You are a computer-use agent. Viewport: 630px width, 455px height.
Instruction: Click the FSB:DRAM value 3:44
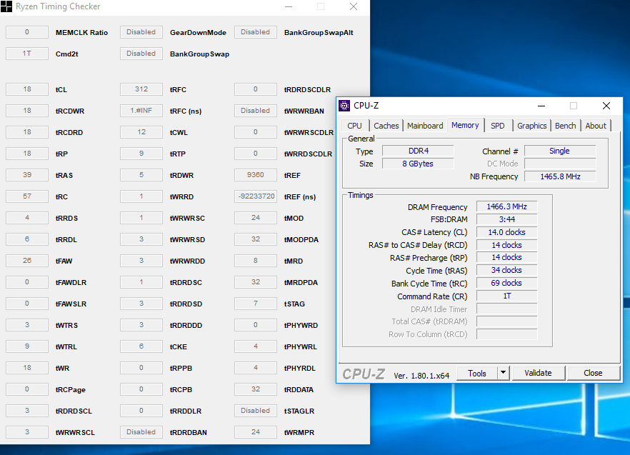pyautogui.click(x=506, y=219)
